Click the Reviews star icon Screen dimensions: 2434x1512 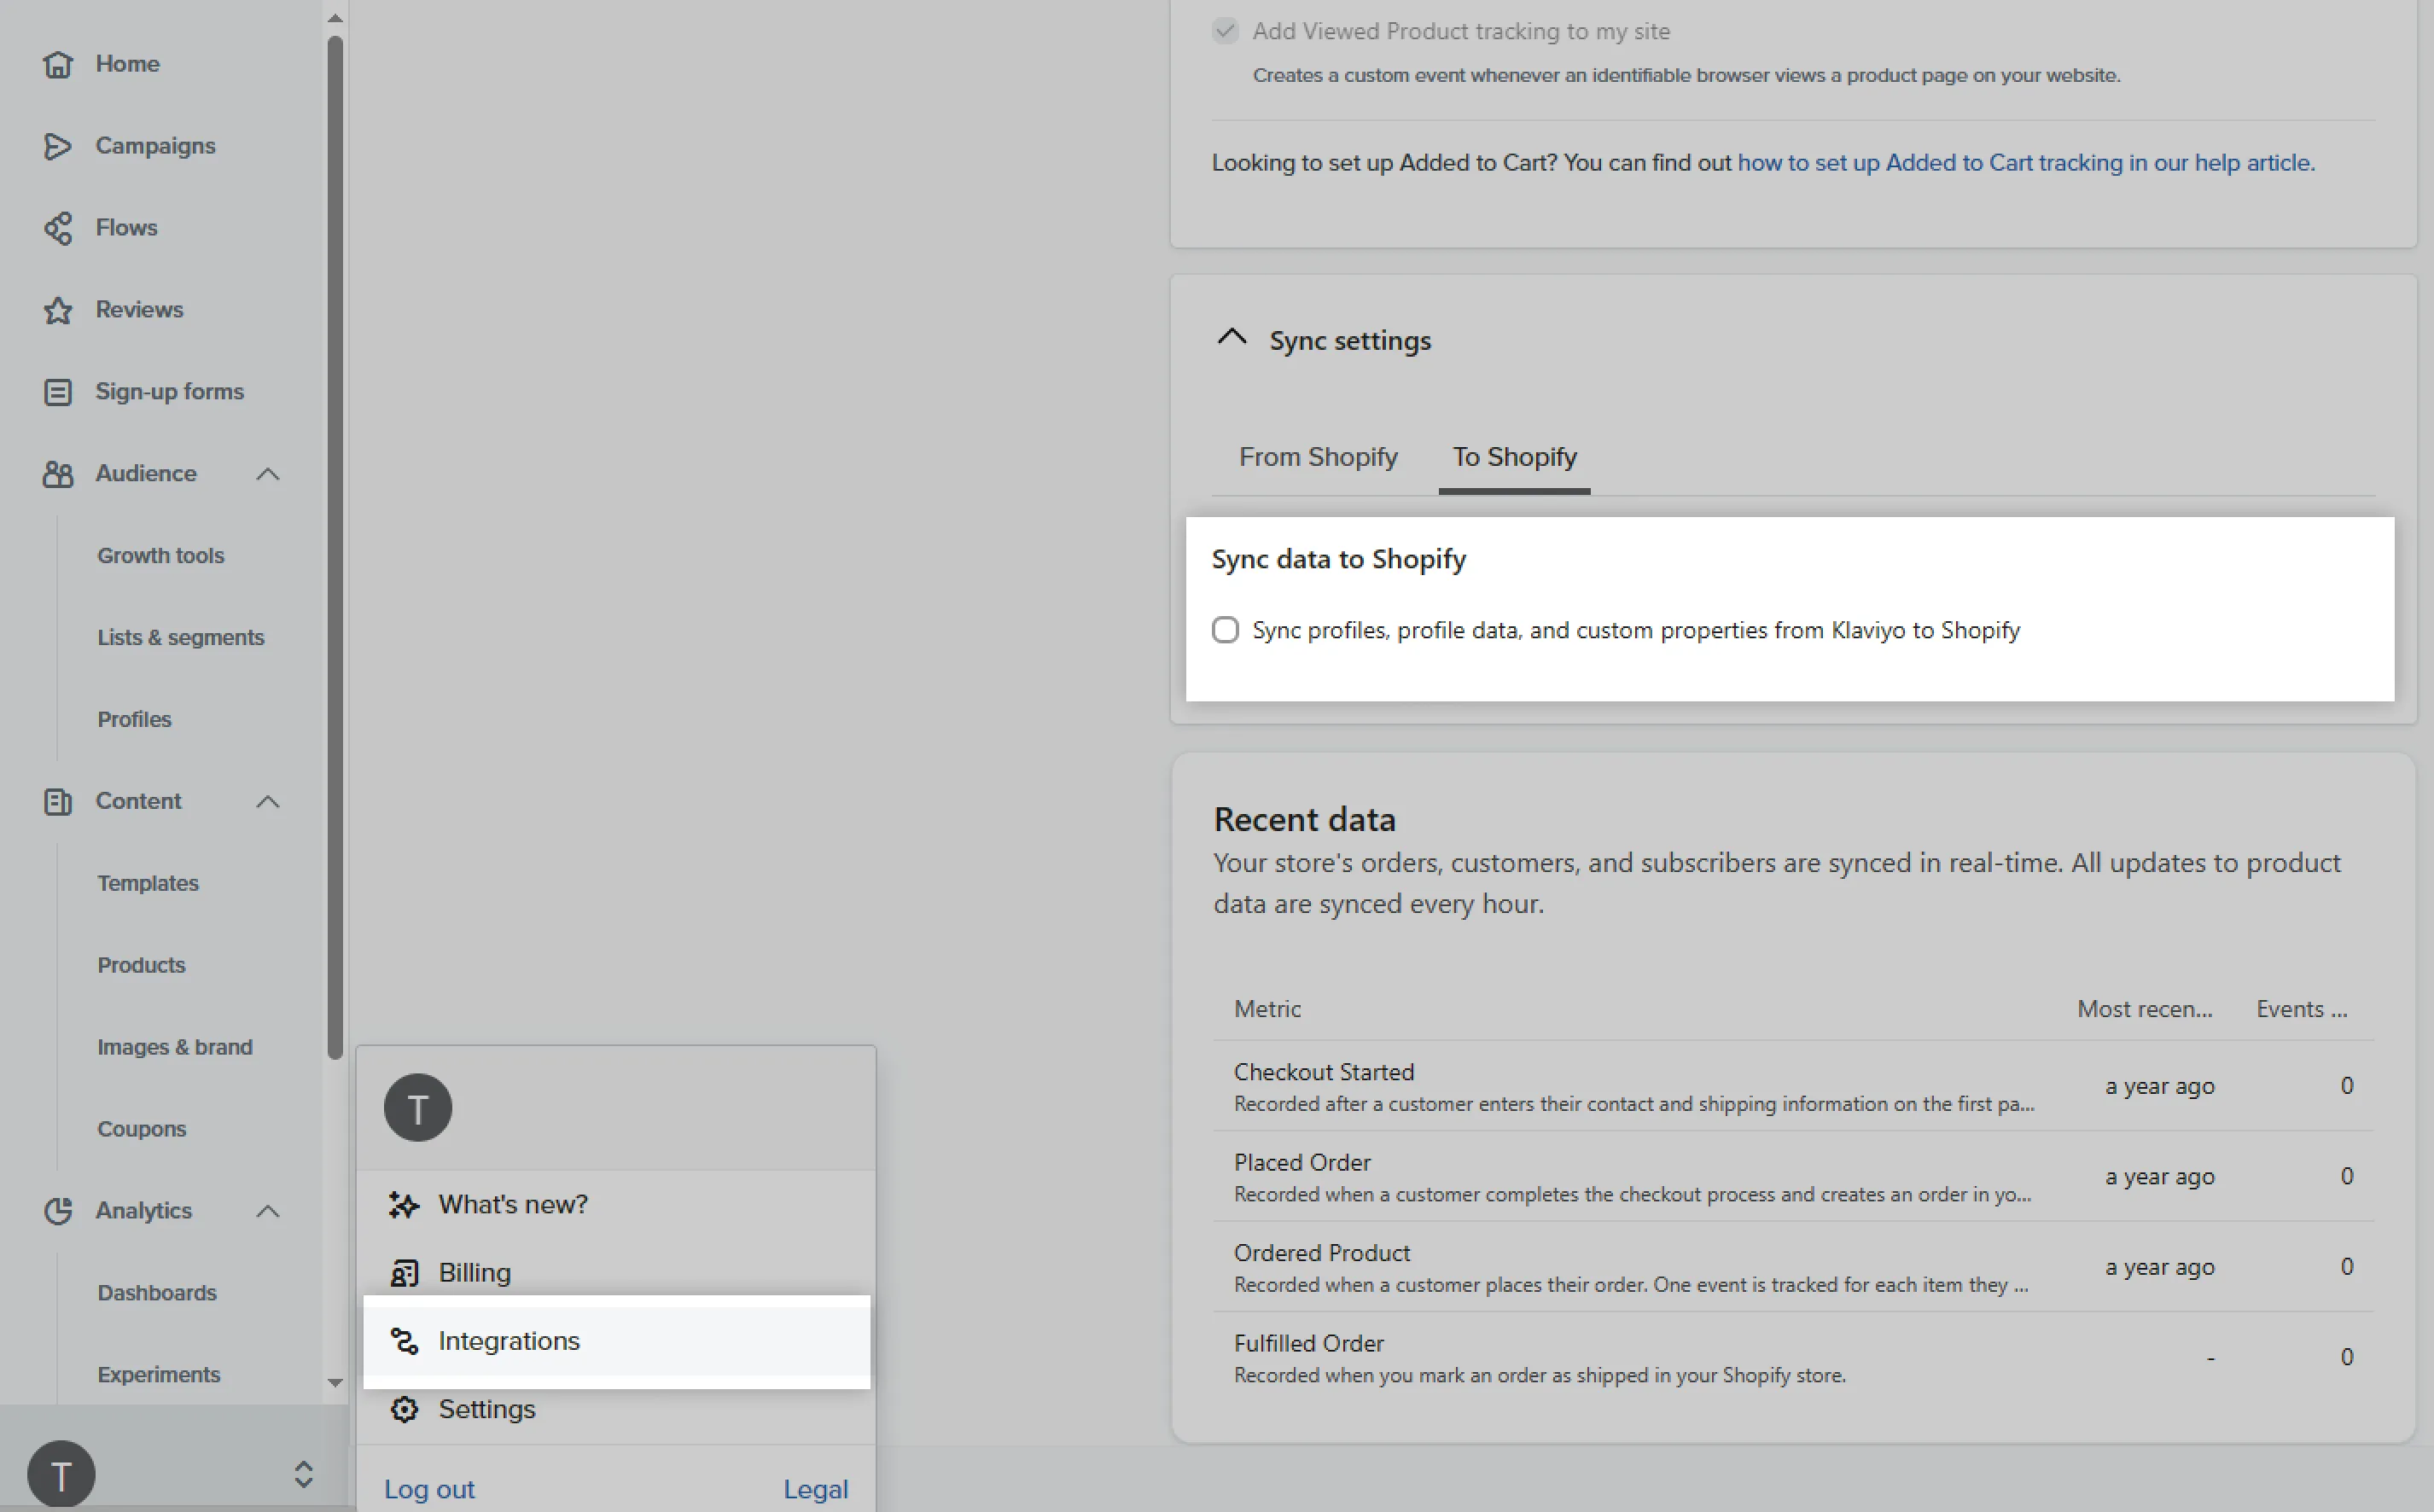(x=58, y=310)
